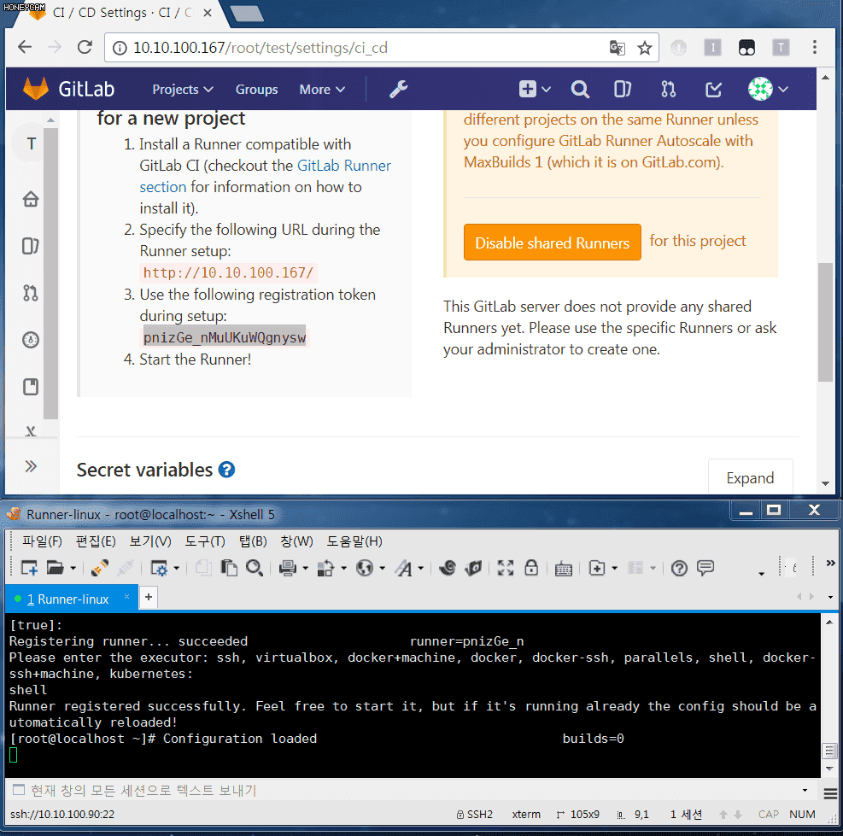
Task: Click the Lock screen padlock icon in Xshell
Action: point(531,568)
